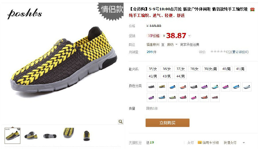Select the yellow-gray shoe color swatch
The height and width of the screenshot is (149, 258).
tap(162, 87)
